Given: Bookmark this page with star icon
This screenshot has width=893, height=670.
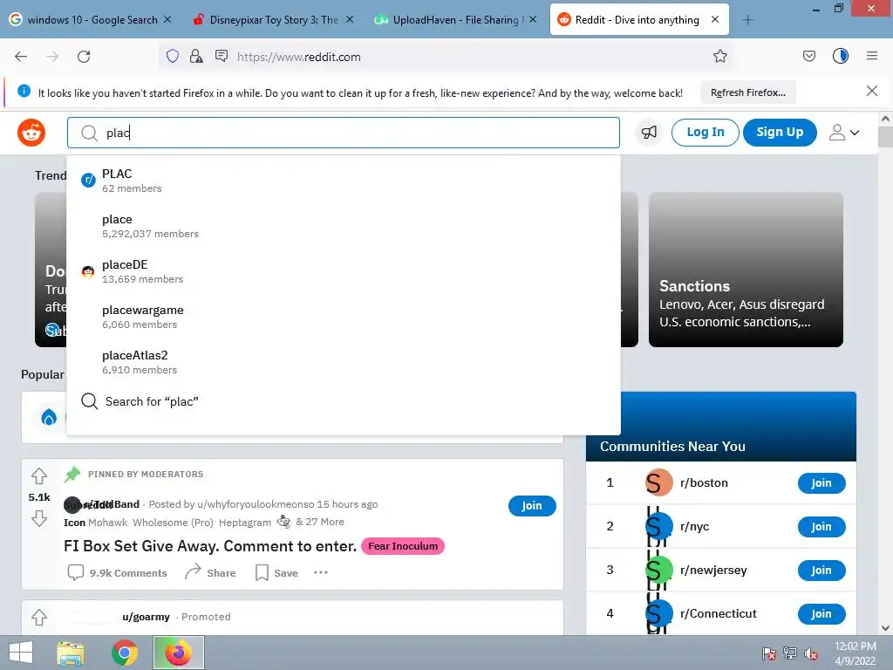Looking at the screenshot, I should 719,56.
